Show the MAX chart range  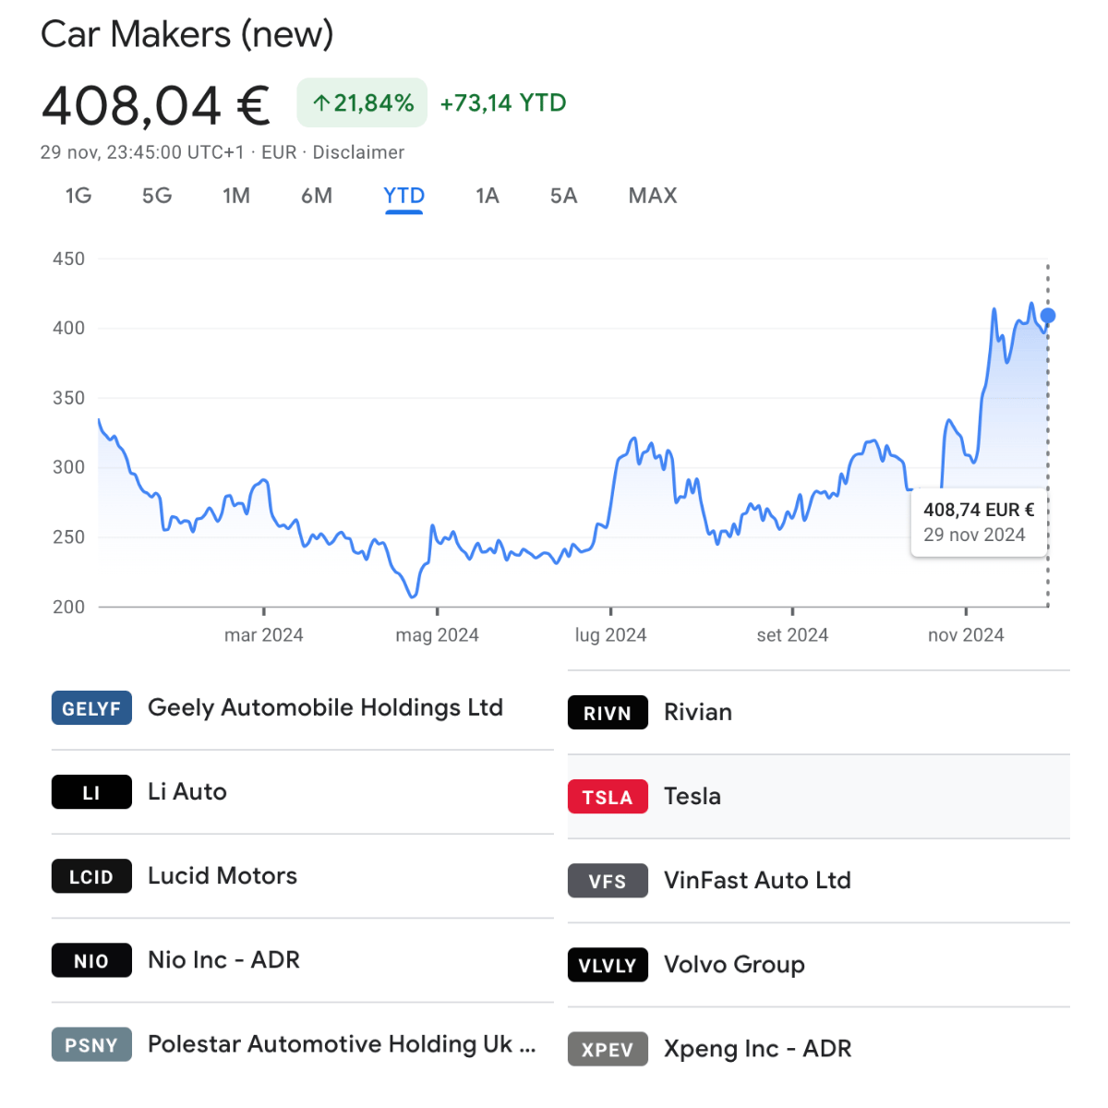tap(653, 196)
